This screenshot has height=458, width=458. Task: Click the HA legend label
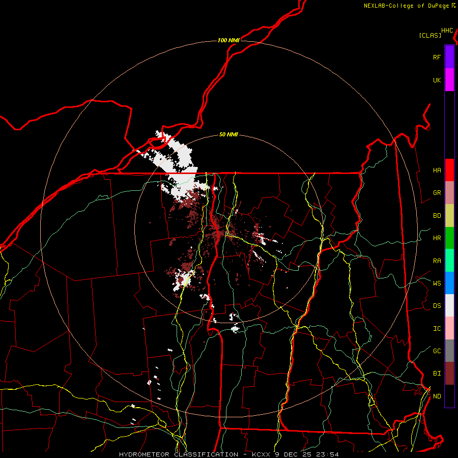[x=437, y=170]
